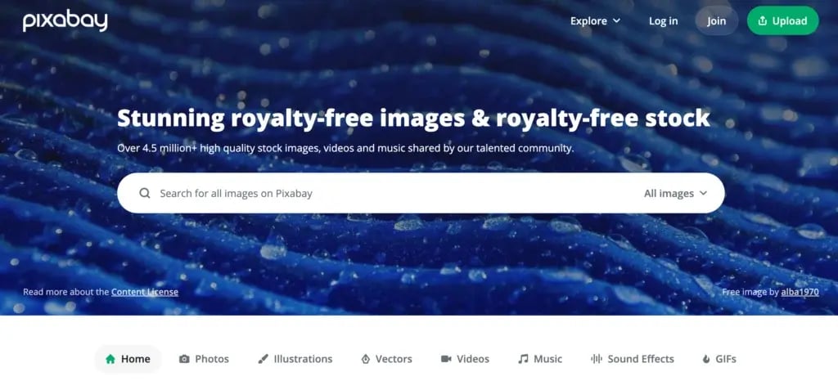The width and height of the screenshot is (838, 390).
Task: Open the All images filter dropdown
Action: pyautogui.click(x=675, y=194)
